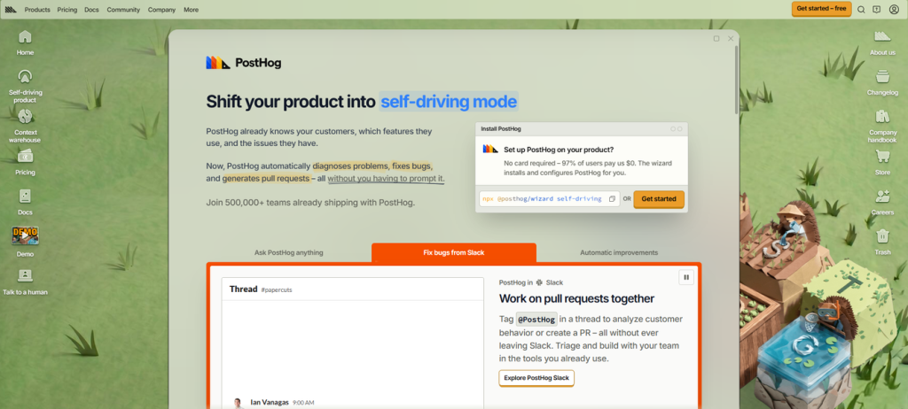Launch the Demo thumbnail icon
Screen dimensions: 908x409
[25, 241]
